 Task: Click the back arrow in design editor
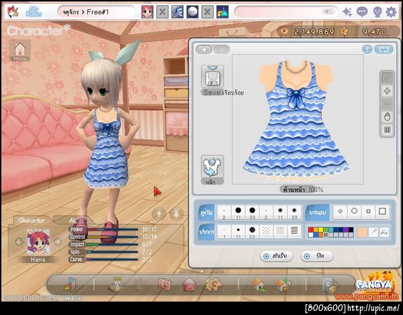(204, 49)
